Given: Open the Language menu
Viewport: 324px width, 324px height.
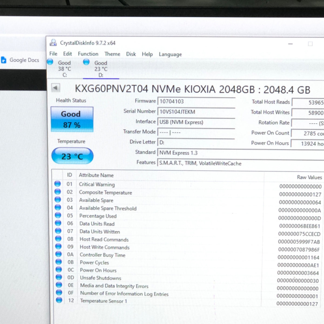Looking at the screenshot, I should [170, 55].
